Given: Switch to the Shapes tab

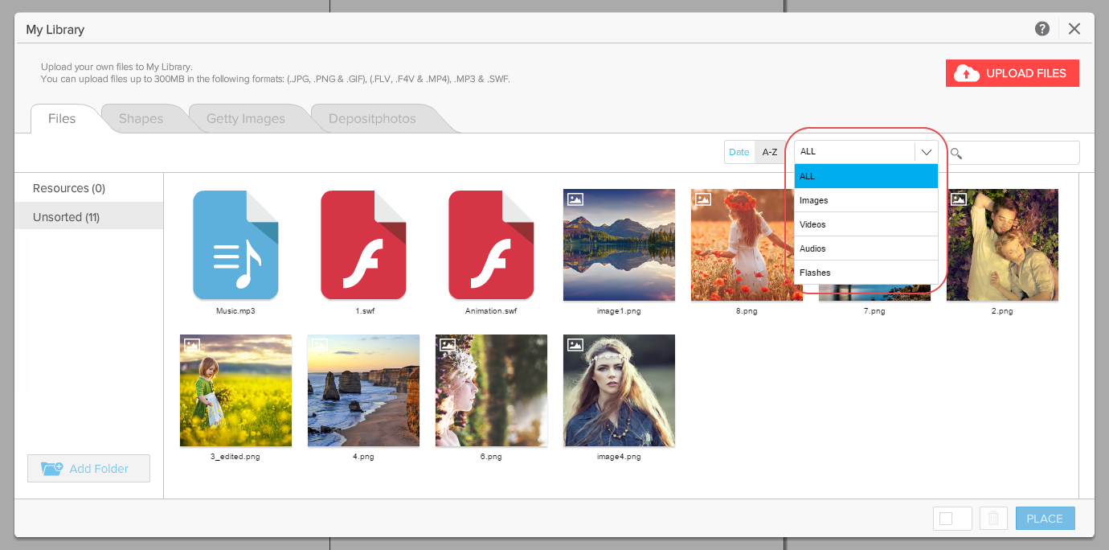Looking at the screenshot, I should pyautogui.click(x=141, y=119).
